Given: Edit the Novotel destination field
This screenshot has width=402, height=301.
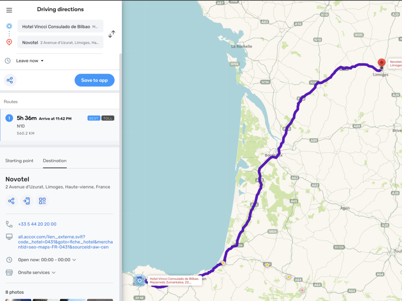Looking at the screenshot, I should 60,42.
